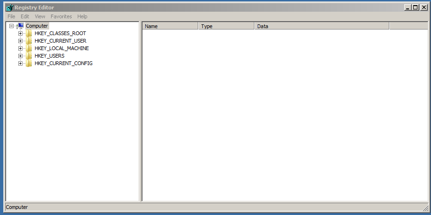Click the HKEY_CURRENT_USER folder icon

(x=29, y=41)
